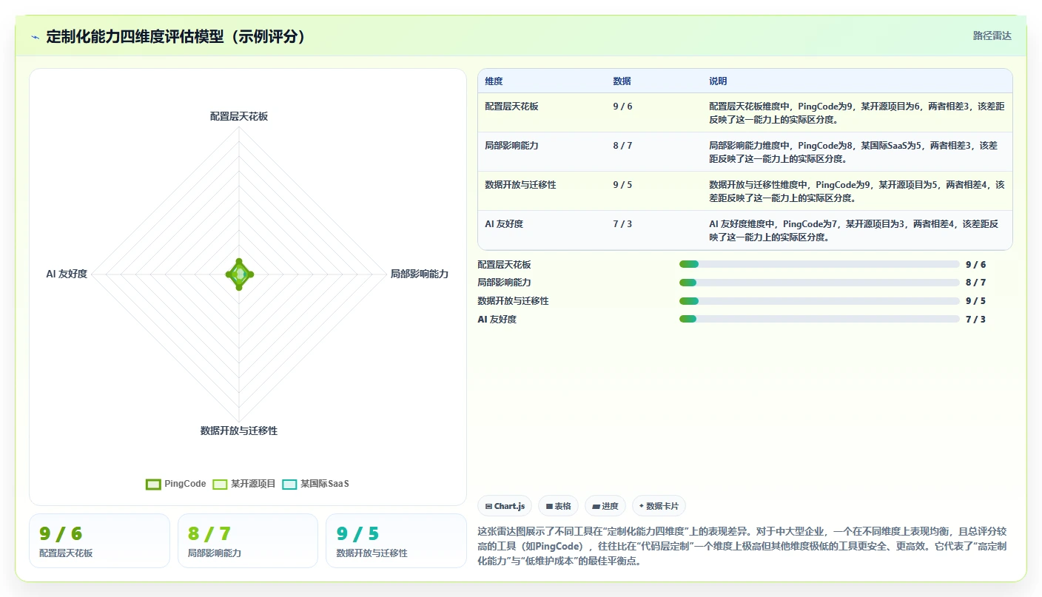This screenshot has width=1042, height=597.
Task: Click the 数据开放与迁移性 axis label on the radar chart
Action: [239, 431]
